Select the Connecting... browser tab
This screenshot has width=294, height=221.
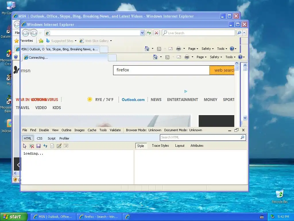[65, 58]
